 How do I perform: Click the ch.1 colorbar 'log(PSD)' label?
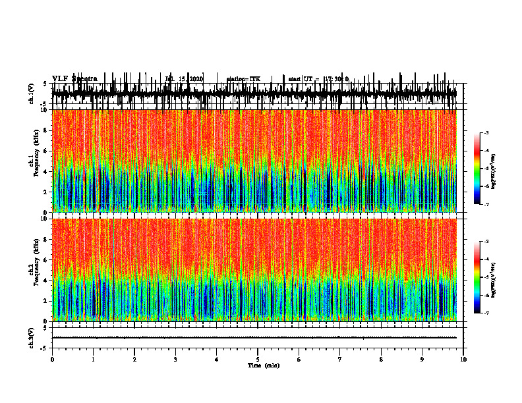[x=493, y=171]
